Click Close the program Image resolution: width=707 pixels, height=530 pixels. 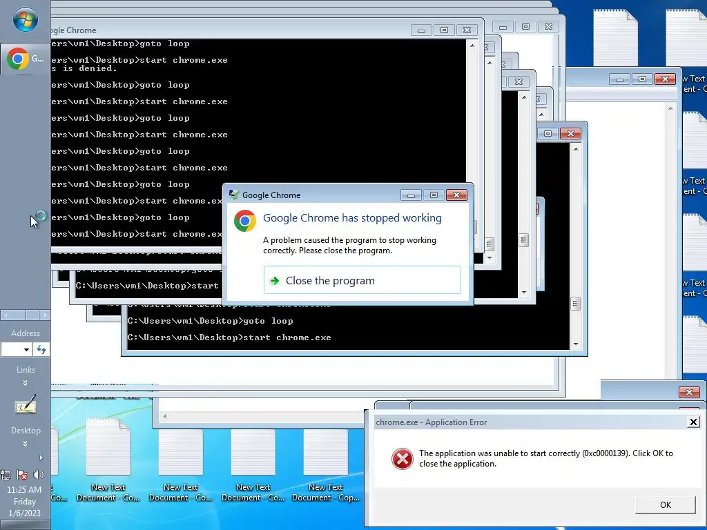click(x=362, y=280)
